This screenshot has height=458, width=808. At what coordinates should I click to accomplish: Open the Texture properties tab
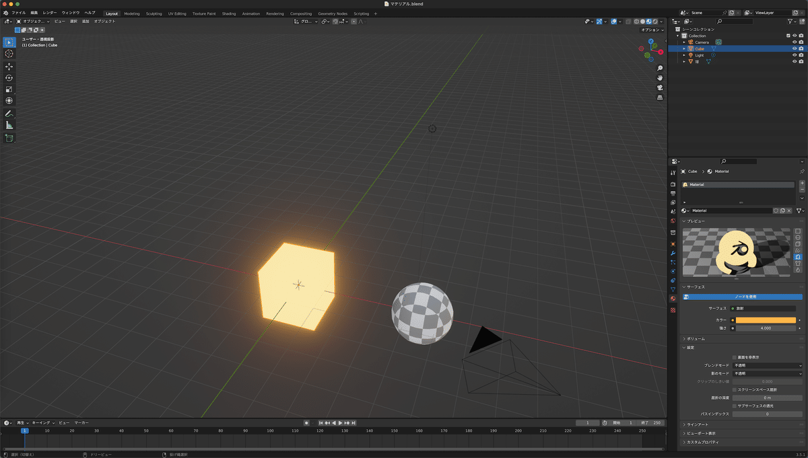pos(673,310)
